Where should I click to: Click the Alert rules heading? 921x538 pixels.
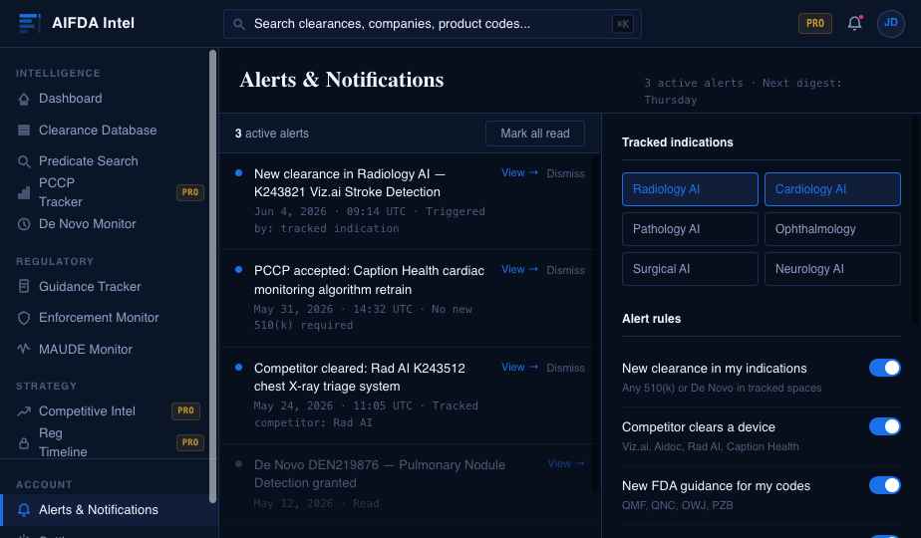coord(652,319)
